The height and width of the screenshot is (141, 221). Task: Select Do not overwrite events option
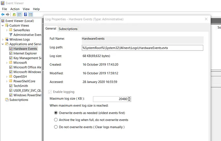[x=56, y=127]
